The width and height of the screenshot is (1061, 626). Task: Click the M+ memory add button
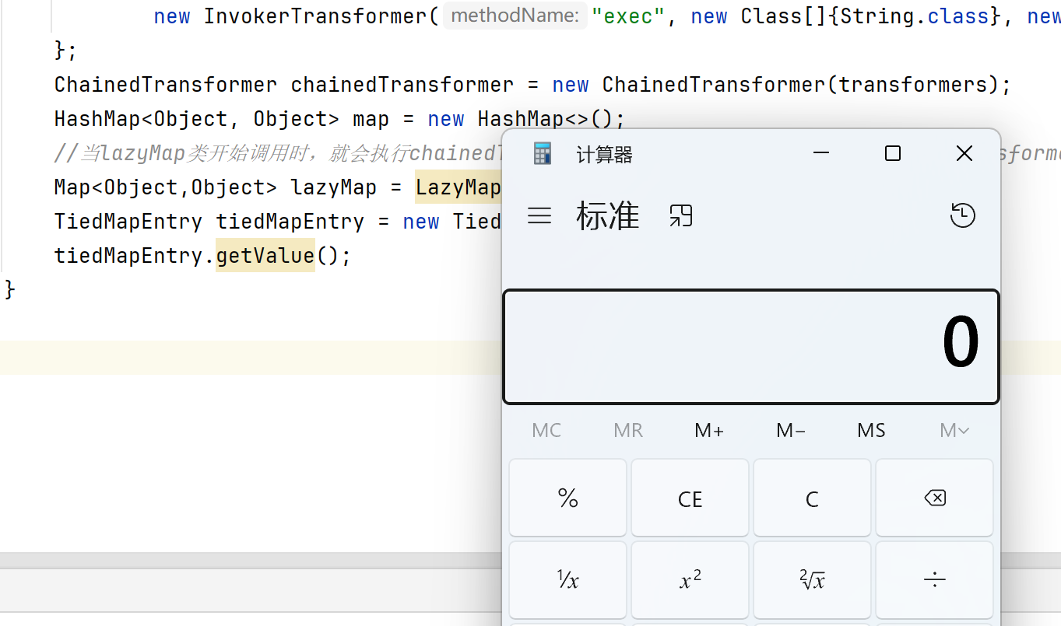click(709, 431)
